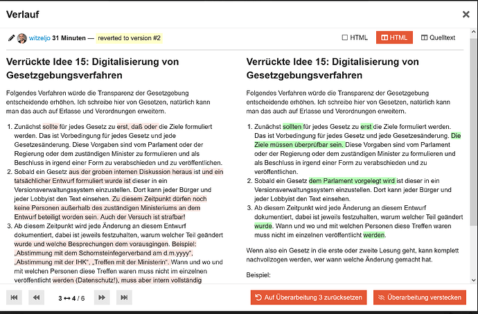This screenshot has width=478, height=314.
Task: Click Überarbeitung verstecken button
Action: 420,297
